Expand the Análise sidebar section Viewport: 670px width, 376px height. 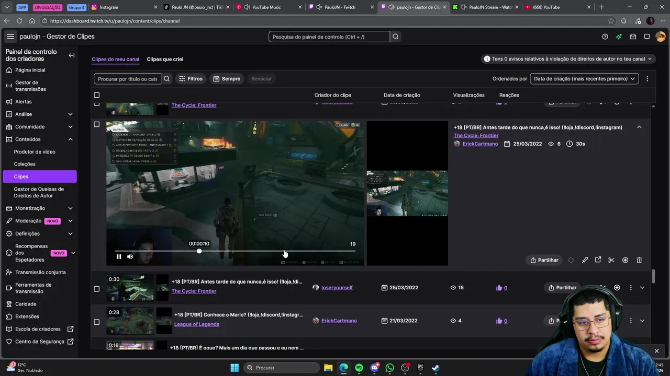pyautogui.click(x=70, y=114)
